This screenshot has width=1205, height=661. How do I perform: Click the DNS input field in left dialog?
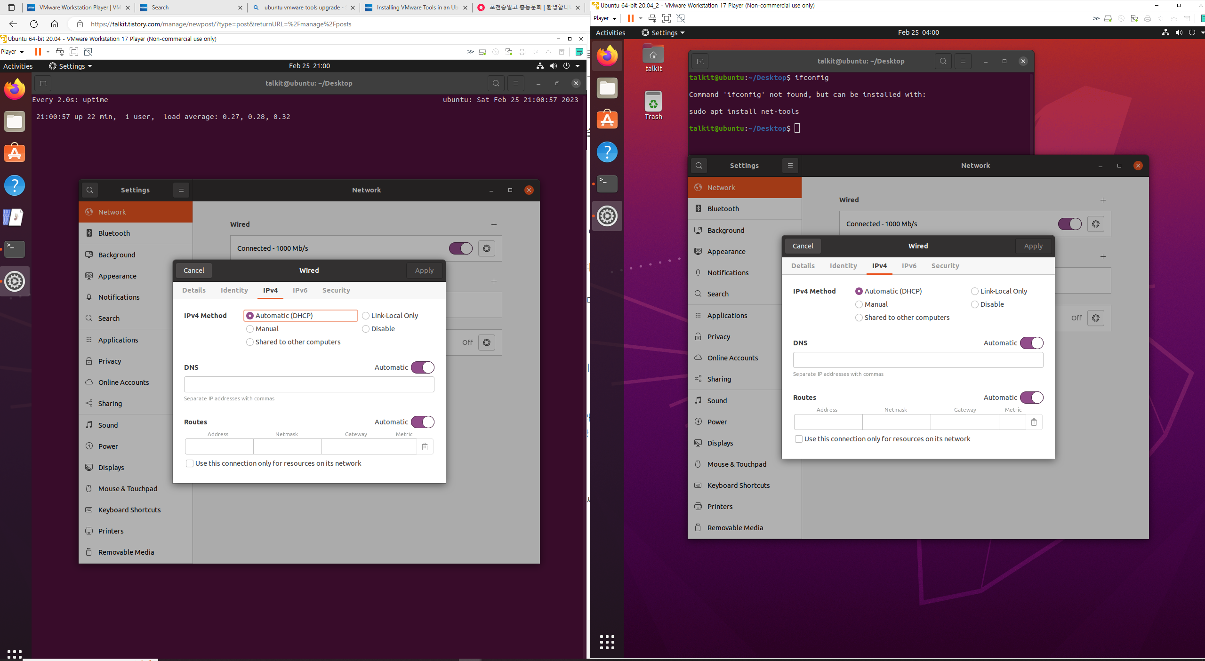pos(309,384)
